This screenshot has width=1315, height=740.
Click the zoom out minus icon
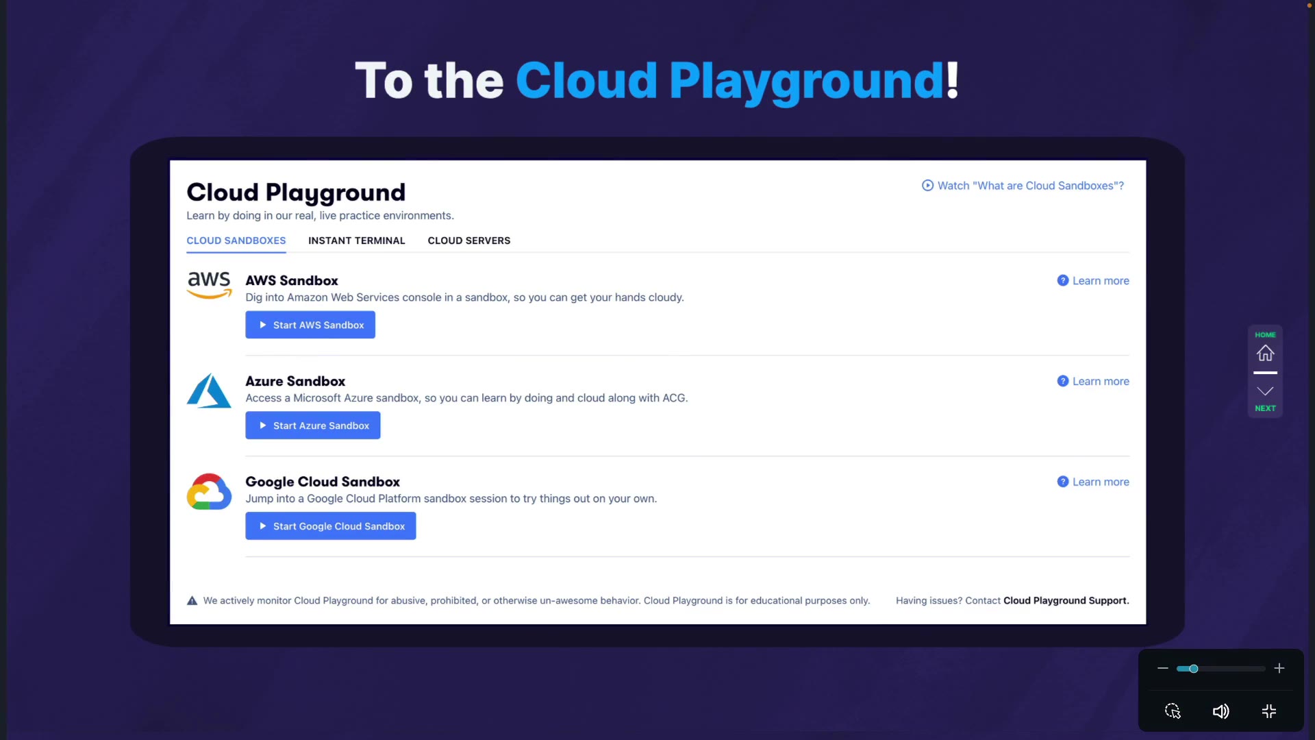click(1163, 668)
